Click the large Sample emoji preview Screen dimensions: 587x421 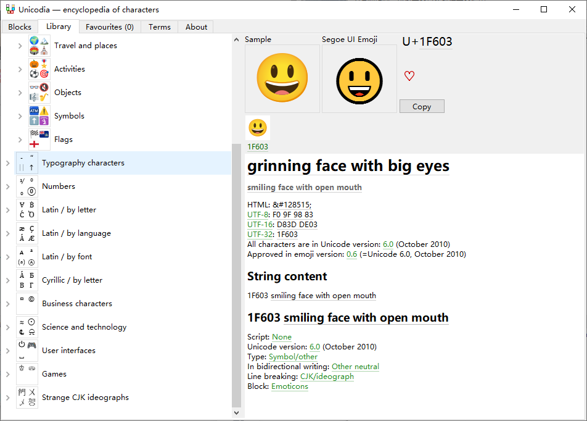282,78
